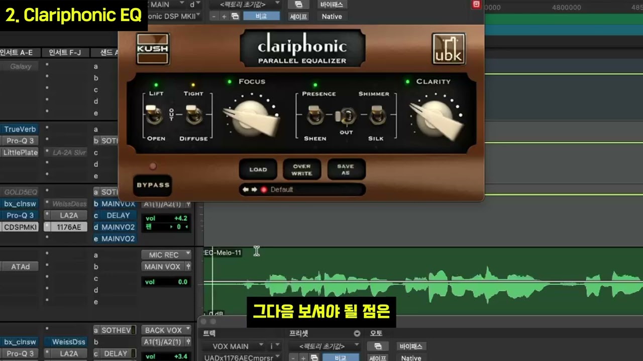Viewport: 643px width, 361px height.
Task: Toggle the center Out switch between Presence and Shimmer
Action: click(346, 116)
